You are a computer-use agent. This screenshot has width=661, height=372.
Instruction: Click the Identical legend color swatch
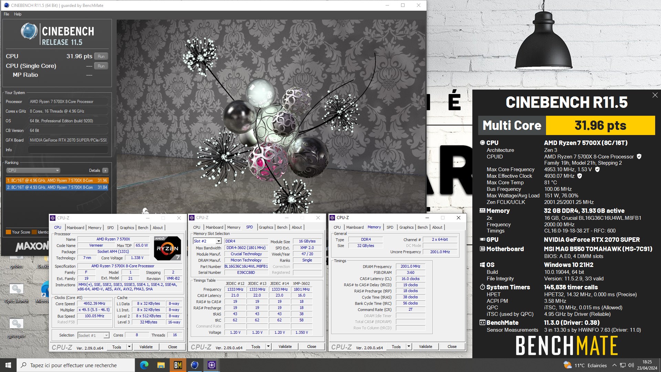click(34, 232)
